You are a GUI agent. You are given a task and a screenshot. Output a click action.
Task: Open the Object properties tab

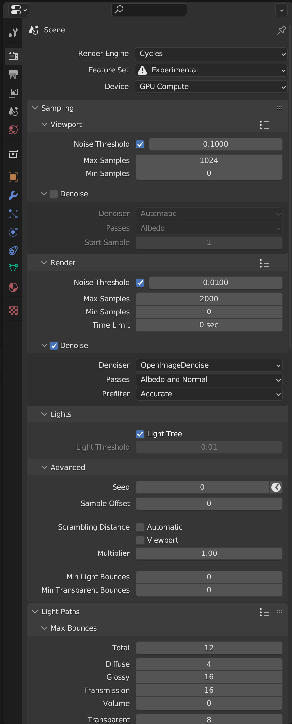point(13,177)
